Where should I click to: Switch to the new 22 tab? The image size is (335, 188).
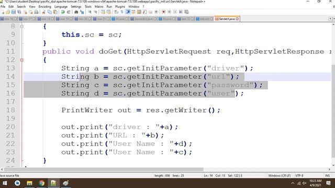click(186, 19)
